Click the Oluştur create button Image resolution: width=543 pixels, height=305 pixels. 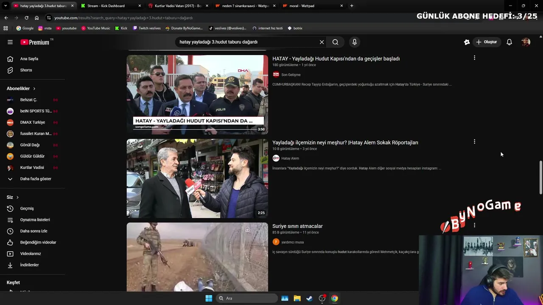click(x=486, y=42)
